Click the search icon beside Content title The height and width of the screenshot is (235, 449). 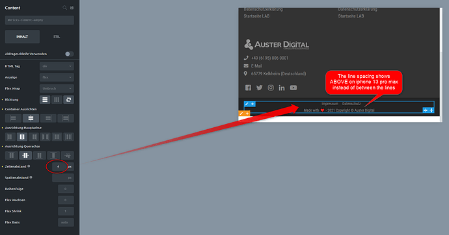64,8
